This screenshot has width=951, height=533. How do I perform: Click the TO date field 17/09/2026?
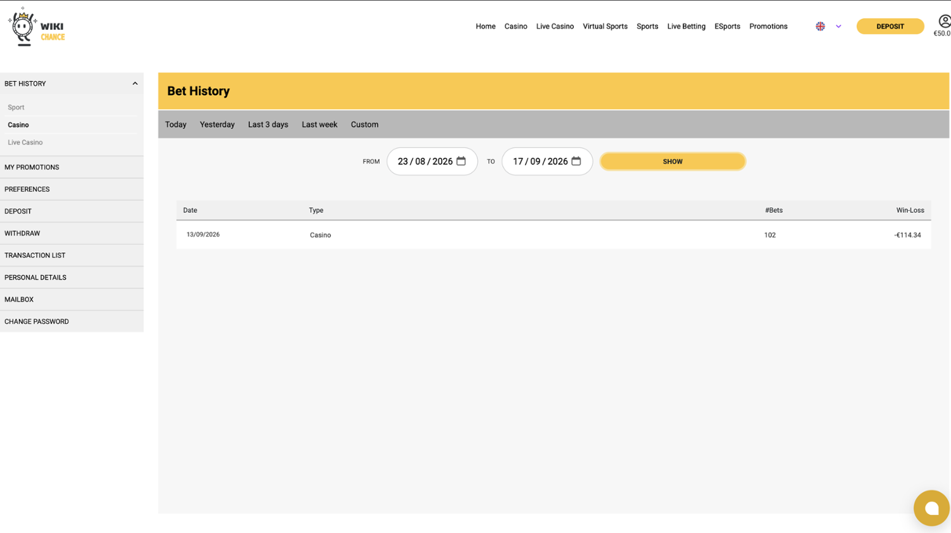[x=547, y=162]
